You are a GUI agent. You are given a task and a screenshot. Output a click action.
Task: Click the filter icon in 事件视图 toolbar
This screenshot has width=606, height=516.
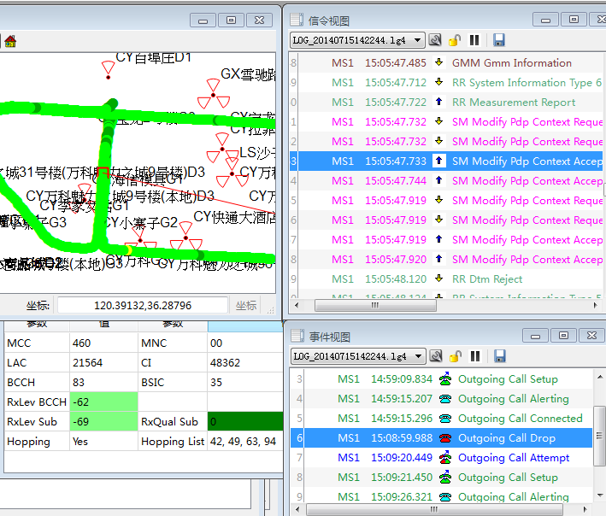[x=436, y=356]
